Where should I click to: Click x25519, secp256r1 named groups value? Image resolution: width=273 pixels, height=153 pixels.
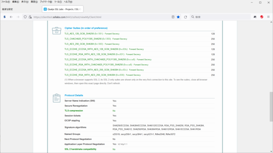tap(144, 134)
